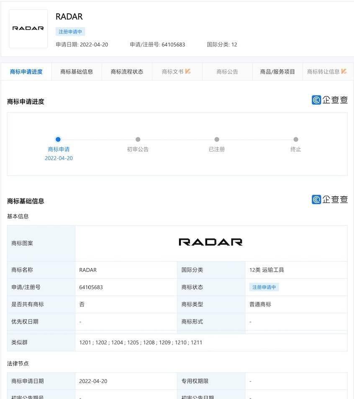The image size is (354, 399).
Task: Click the 商标申请进度 section heading
Action: pyautogui.click(x=26, y=102)
